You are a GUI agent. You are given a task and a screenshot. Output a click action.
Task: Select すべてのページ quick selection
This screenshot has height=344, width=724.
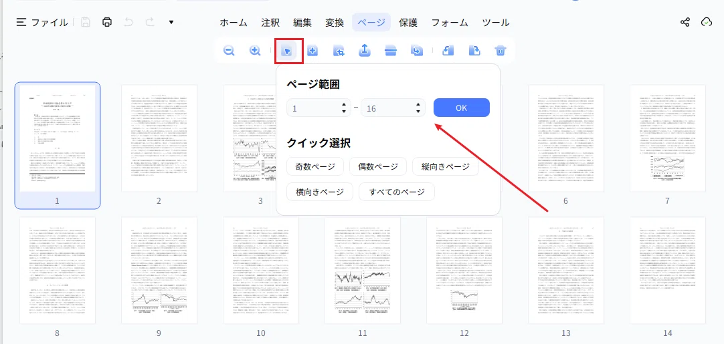coord(397,192)
